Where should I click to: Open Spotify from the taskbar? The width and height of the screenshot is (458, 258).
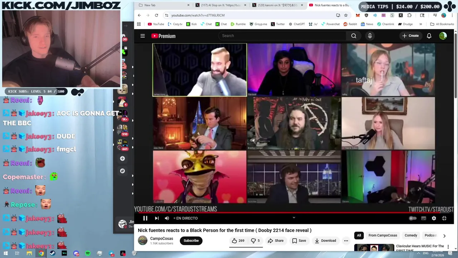[88, 254]
